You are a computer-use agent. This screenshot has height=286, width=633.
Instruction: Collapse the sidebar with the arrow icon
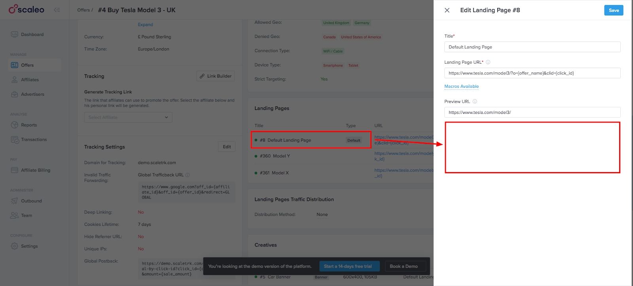point(57,10)
